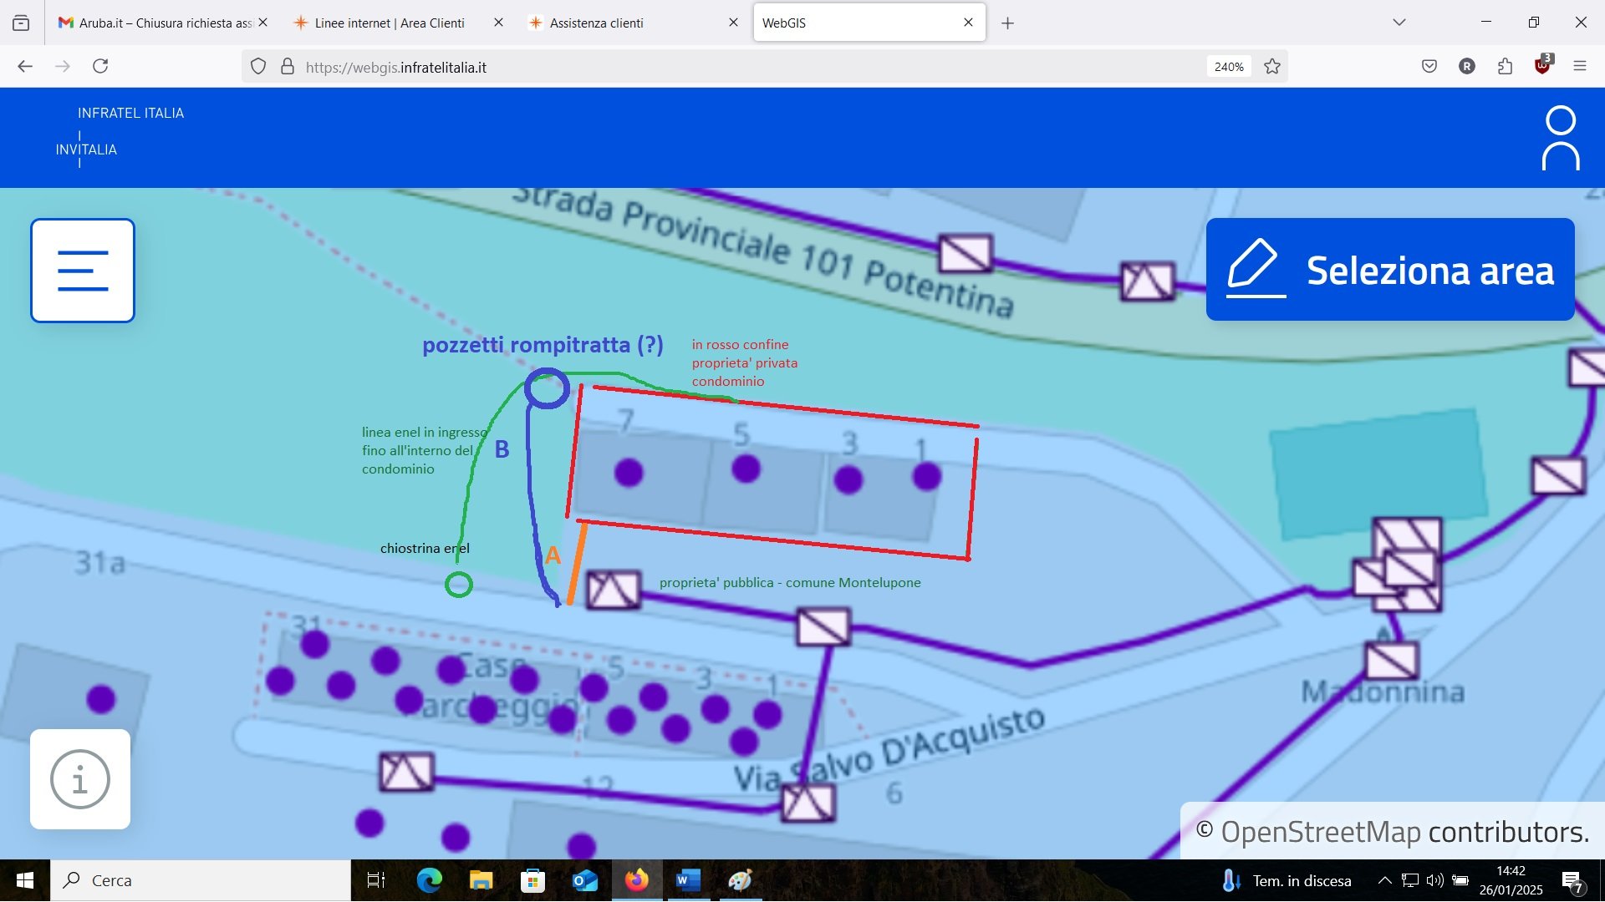Open the WebGIS hamburger menu

tap(83, 271)
